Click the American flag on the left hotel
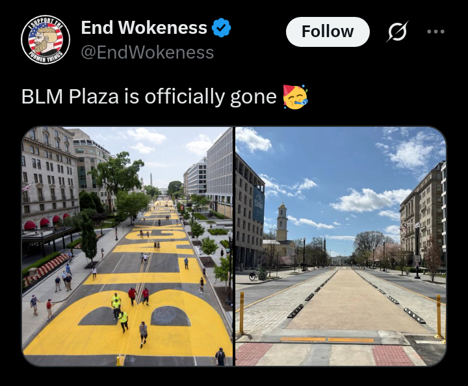 point(27,187)
